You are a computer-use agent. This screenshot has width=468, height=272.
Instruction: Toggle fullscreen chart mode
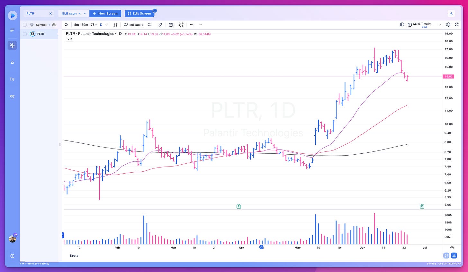click(x=457, y=24)
